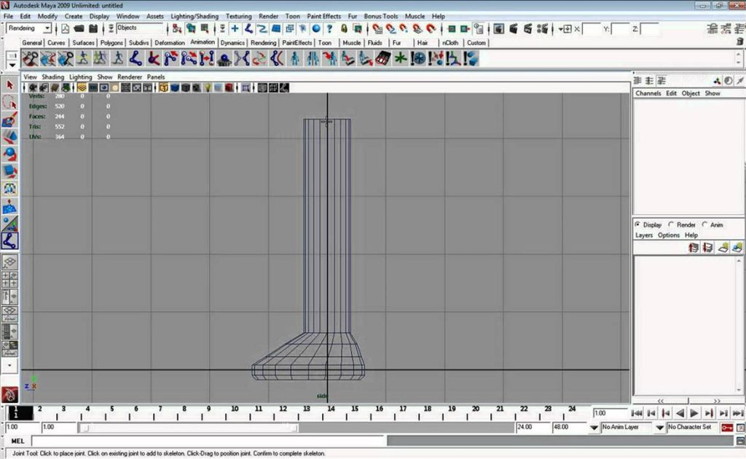746x459 pixels.
Task: Toggle the lock selection padlock icon
Action: (344, 28)
